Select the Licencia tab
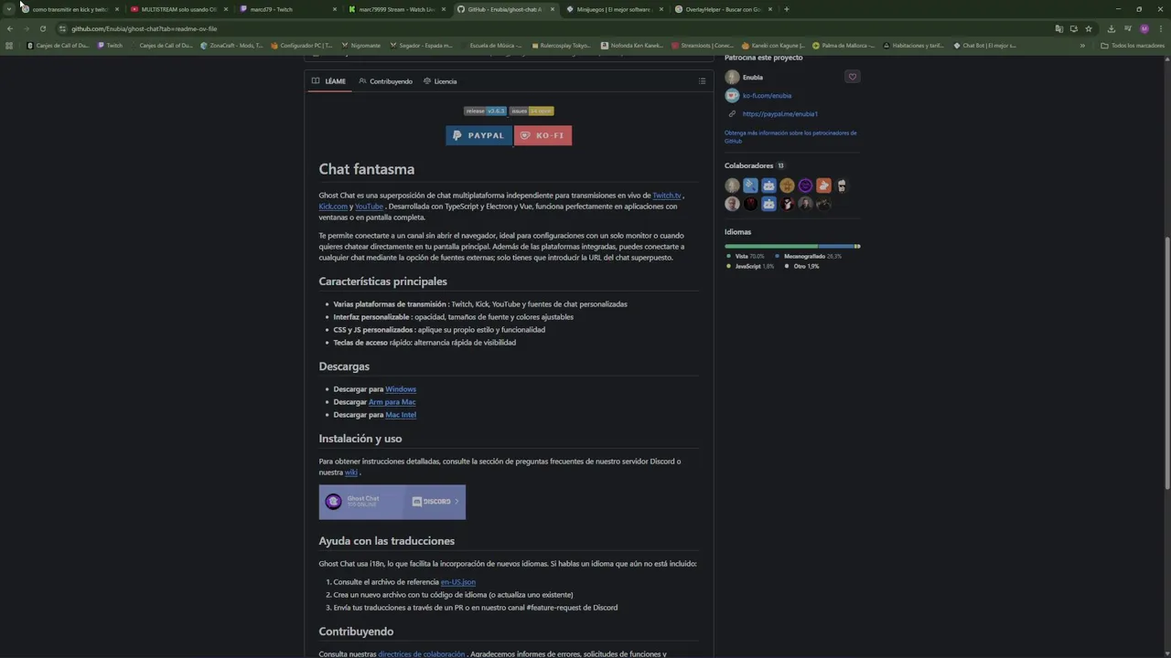1171x658 pixels. [440, 81]
